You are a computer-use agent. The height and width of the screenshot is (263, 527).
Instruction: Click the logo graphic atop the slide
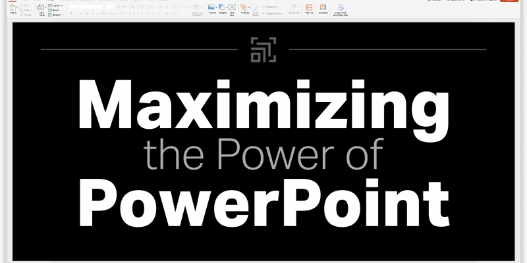[263, 50]
